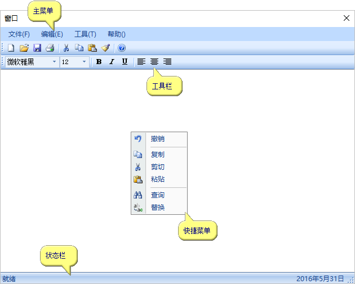Click the Open folder icon
Screen dimensions: 355x284
click(x=24, y=48)
